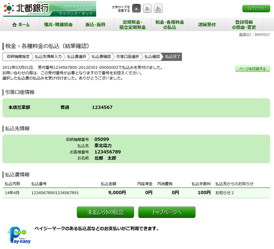Click the 払込先情報 heading
The width and height of the screenshot is (274, 249).
pyautogui.click(x=17, y=128)
